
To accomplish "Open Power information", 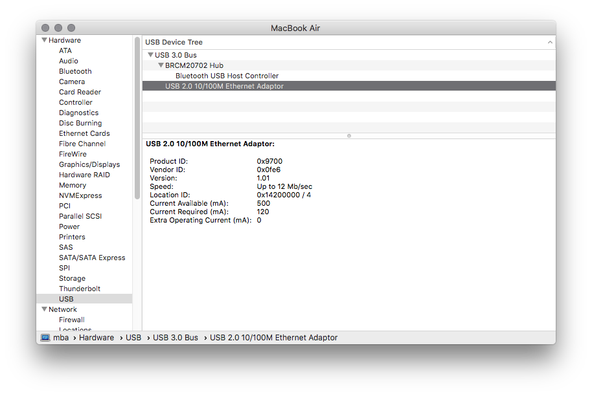I will (x=69, y=226).
